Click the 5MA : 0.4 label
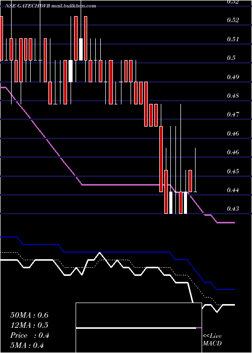The height and width of the screenshot is (353, 252). pyautogui.click(x=27, y=345)
